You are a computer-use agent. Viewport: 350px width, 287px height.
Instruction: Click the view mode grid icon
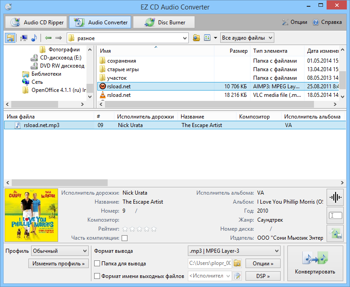(207, 38)
